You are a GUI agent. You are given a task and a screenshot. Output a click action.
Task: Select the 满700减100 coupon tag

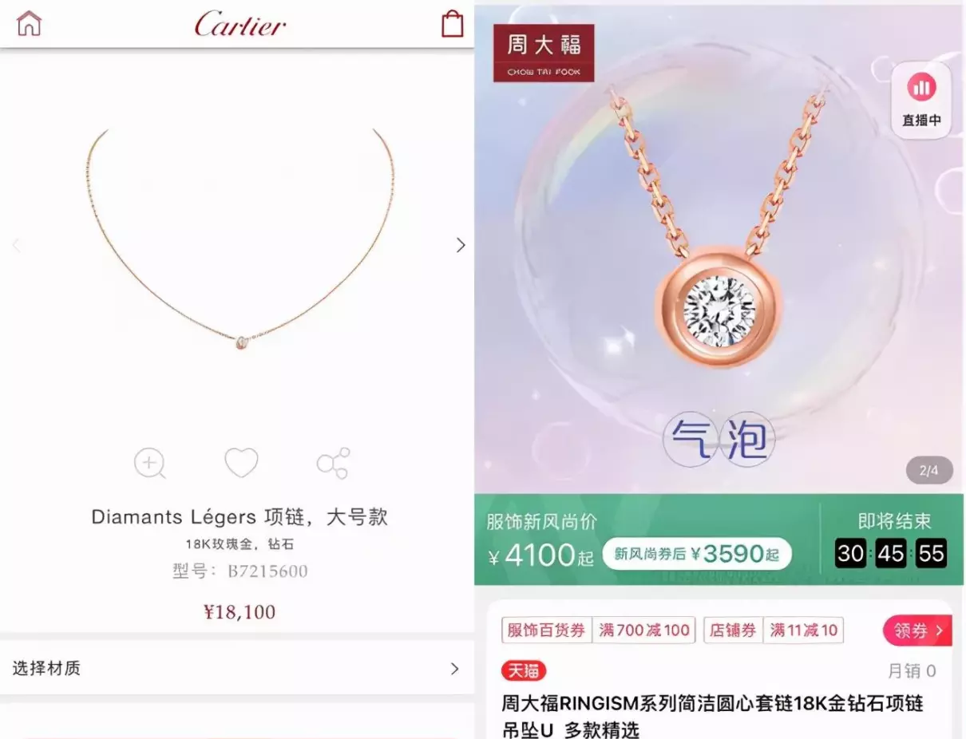pos(643,630)
